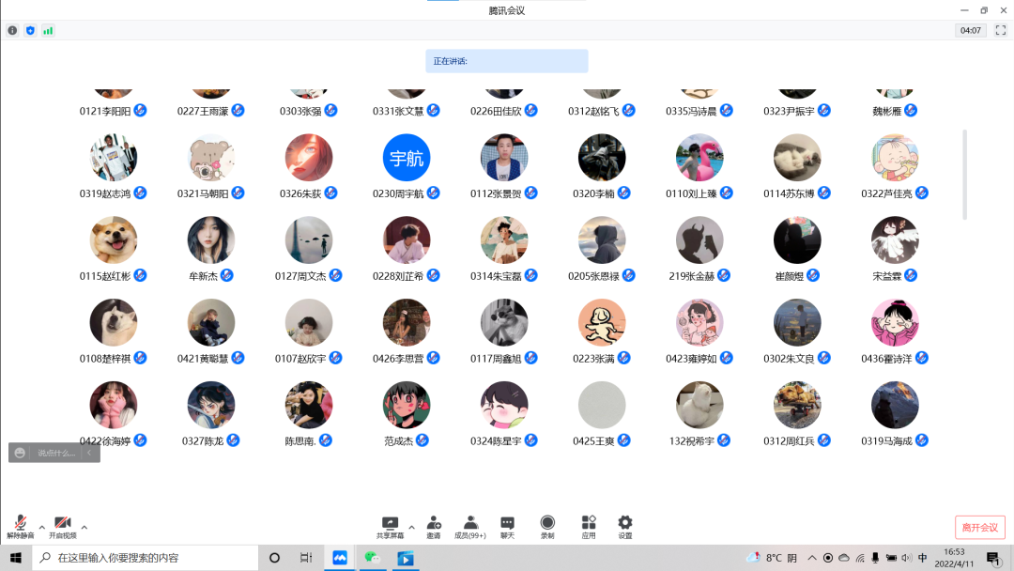The width and height of the screenshot is (1014, 571).
Task: Check the green network signal icon
Action: coord(48,30)
